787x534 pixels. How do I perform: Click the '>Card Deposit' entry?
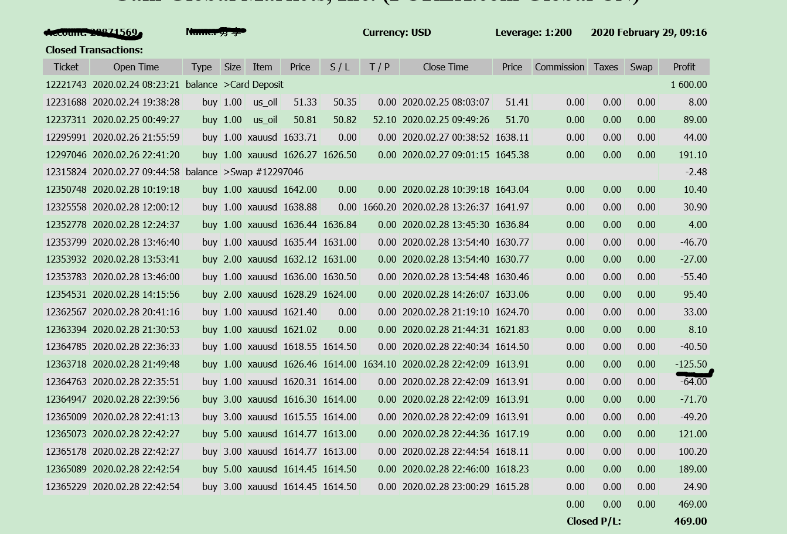click(x=254, y=84)
